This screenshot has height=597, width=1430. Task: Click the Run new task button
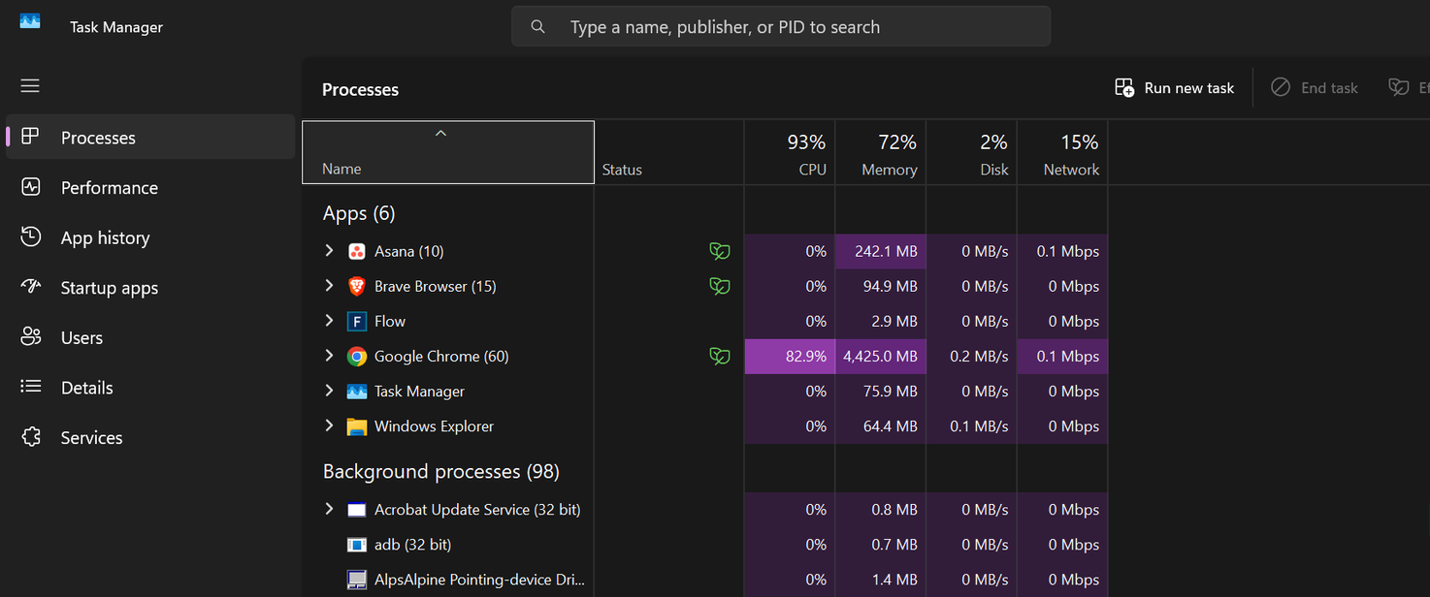1174,87
